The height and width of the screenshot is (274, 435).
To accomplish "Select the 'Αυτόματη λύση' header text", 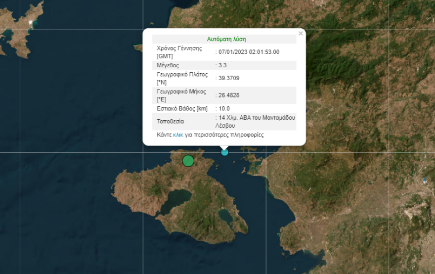I will click(226, 39).
